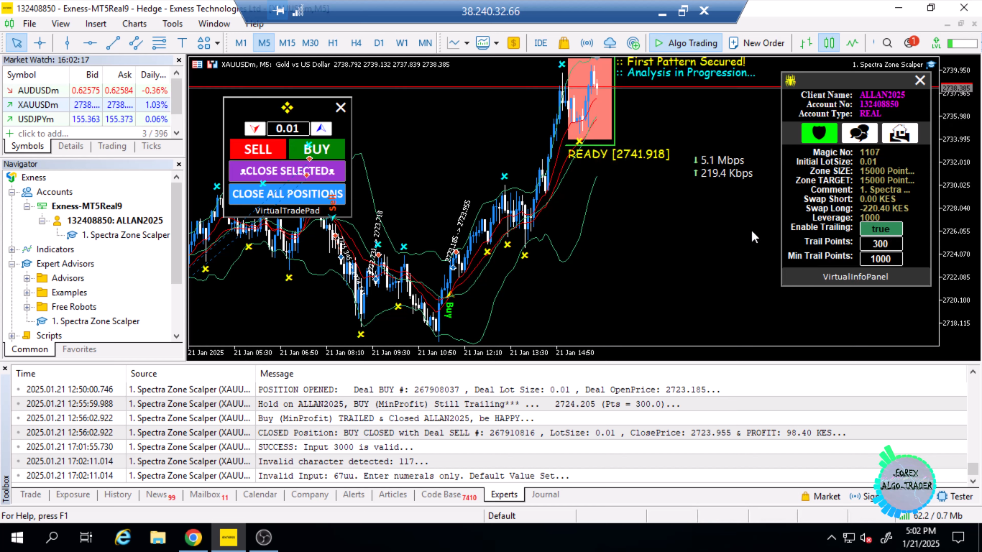This screenshot has height=552, width=982.
Task: Switch chart to candlestick style
Action: point(830,43)
